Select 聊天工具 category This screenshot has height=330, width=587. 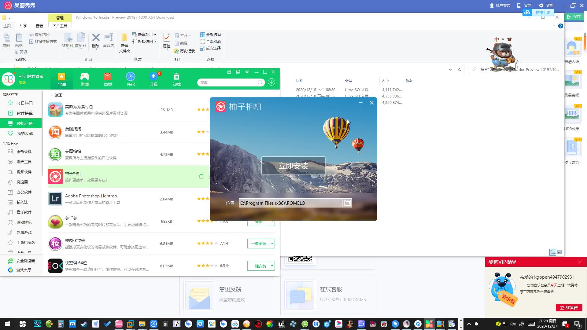(21, 162)
